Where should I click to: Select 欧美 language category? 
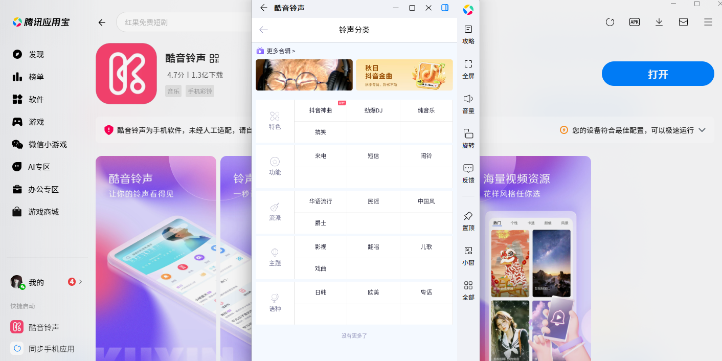373,292
